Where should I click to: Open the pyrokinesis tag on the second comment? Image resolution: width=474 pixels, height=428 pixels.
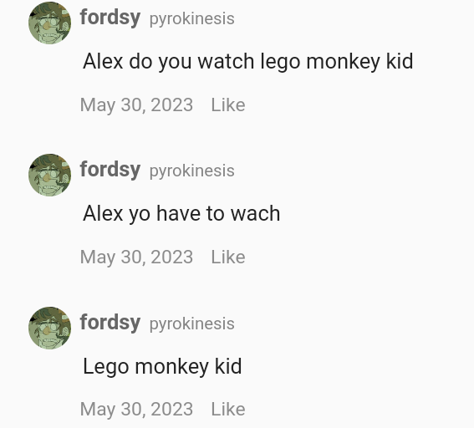pos(192,171)
